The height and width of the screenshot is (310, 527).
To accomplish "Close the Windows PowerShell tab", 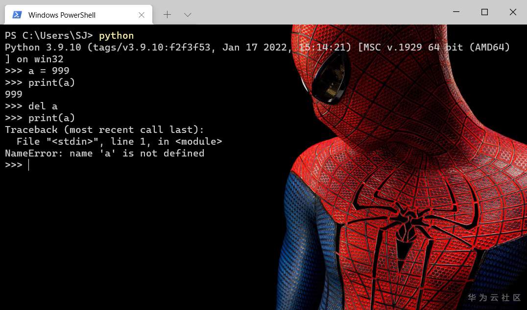I will (142, 15).
